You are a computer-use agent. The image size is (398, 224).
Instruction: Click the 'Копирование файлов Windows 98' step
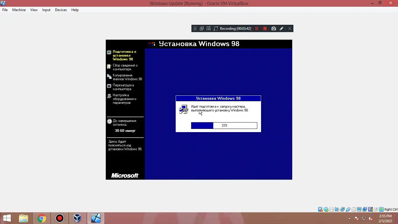pyautogui.click(x=127, y=77)
